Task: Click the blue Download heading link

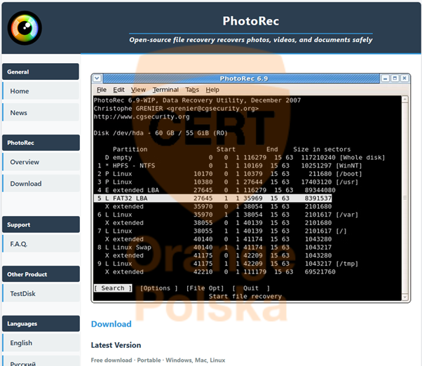Action: coord(111,324)
